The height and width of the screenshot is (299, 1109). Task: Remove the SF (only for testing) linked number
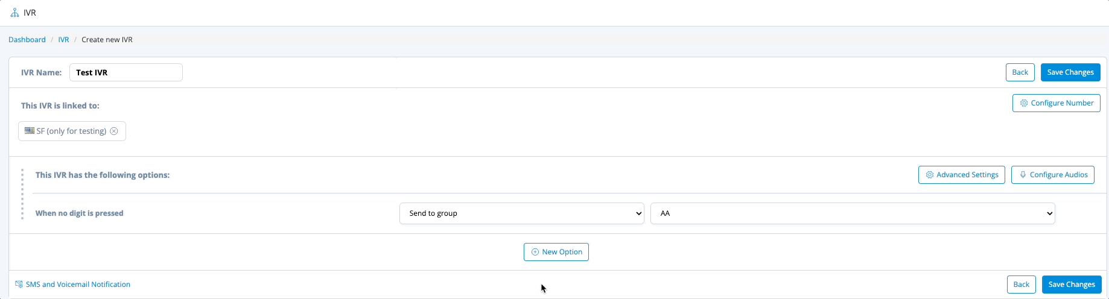pos(114,131)
